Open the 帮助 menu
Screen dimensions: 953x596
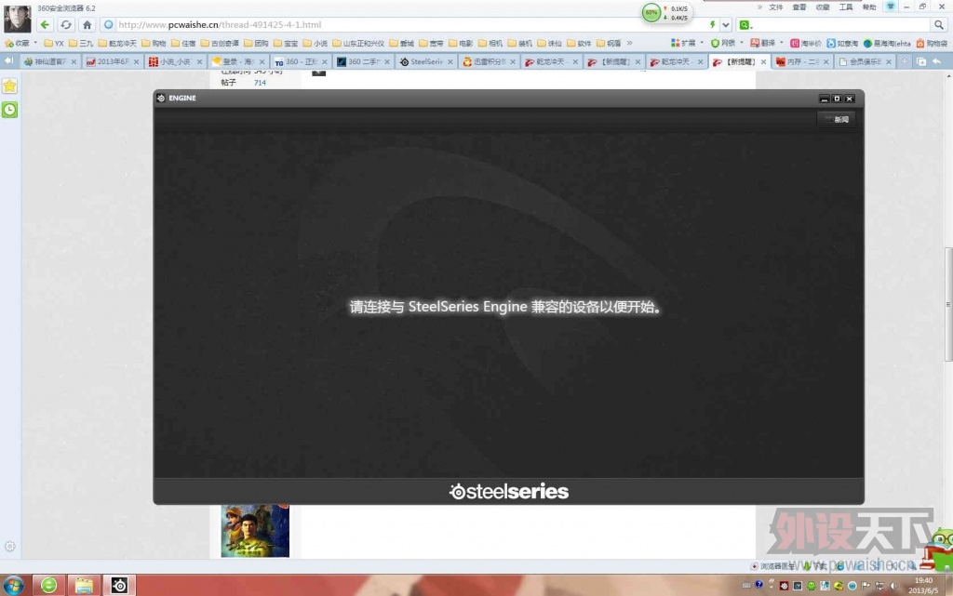click(x=870, y=7)
